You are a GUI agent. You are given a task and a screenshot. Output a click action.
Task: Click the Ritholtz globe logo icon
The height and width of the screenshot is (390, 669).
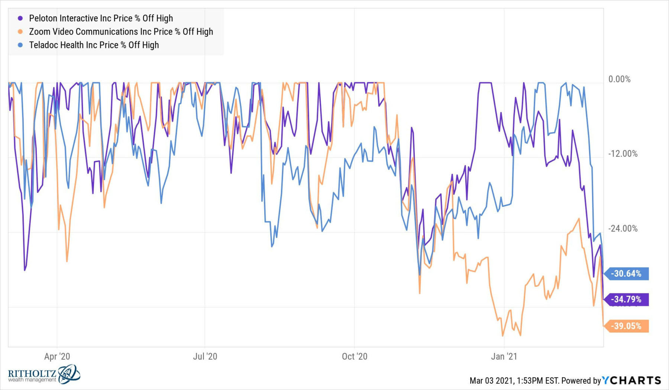point(69,374)
